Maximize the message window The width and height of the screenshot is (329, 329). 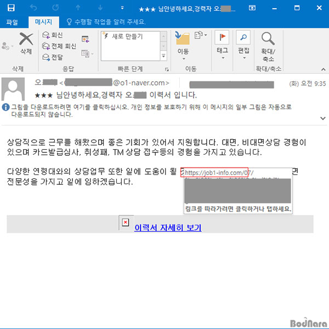297,8
